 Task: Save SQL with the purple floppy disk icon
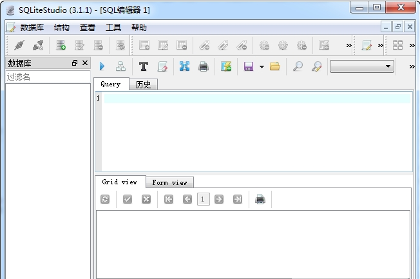point(248,66)
